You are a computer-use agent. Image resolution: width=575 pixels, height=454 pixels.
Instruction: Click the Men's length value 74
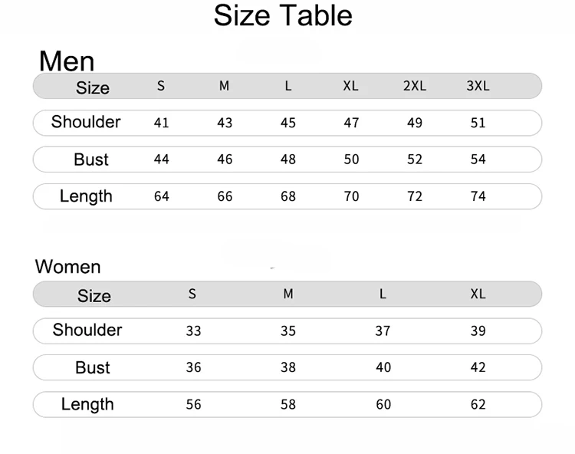coord(478,196)
